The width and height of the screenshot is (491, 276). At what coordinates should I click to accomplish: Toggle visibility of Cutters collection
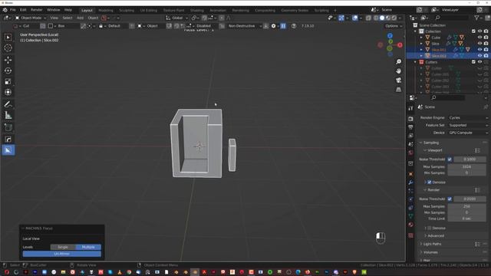(x=479, y=62)
